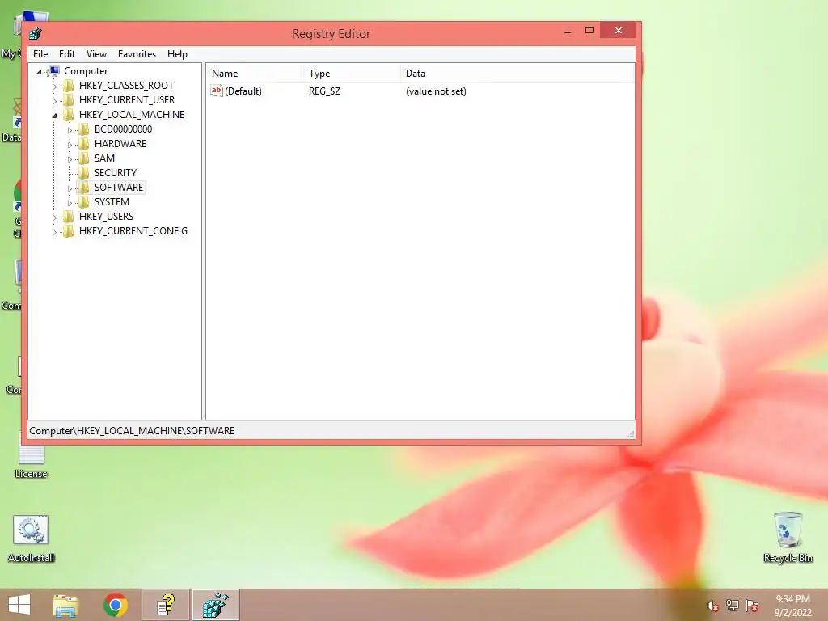Open the Favorites menu
The width and height of the screenshot is (828, 621).
point(137,54)
